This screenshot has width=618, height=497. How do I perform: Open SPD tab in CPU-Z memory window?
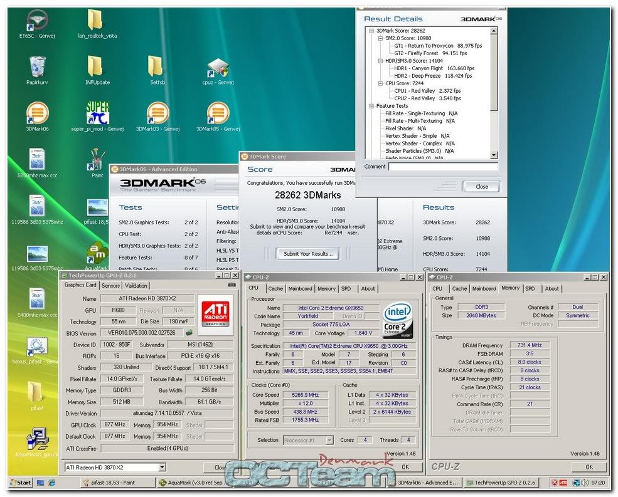[x=530, y=289]
